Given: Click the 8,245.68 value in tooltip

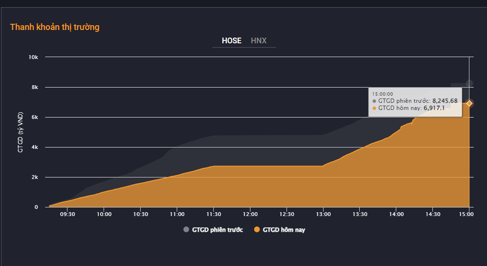Looking at the screenshot, I should click(x=445, y=101).
